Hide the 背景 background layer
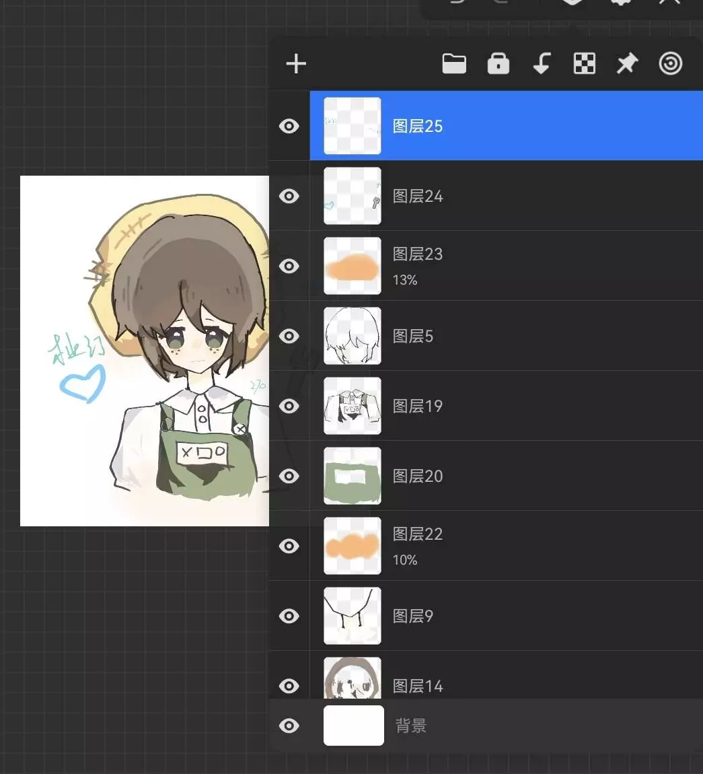The height and width of the screenshot is (774, 703). pyautogui.click(x=289, y=726)
